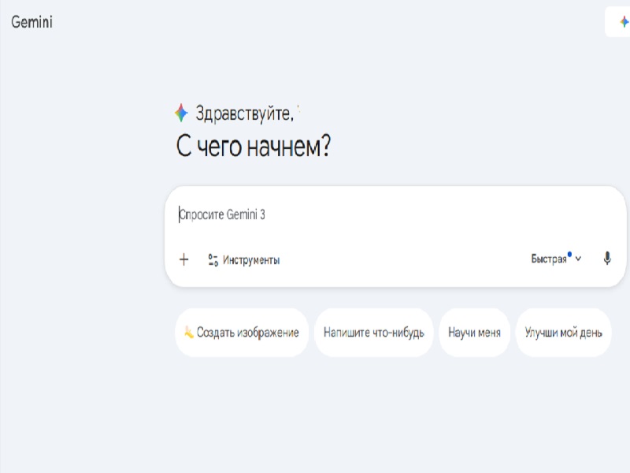Pick the Научи меня chip
This screenshot has height=473, width=630.
[x=475, y=332]
